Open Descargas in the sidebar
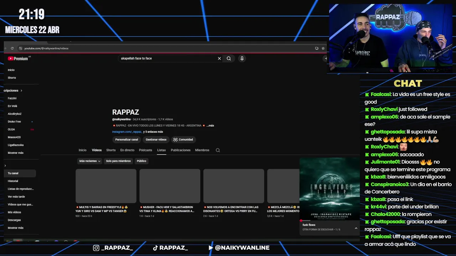 (14, 220)
